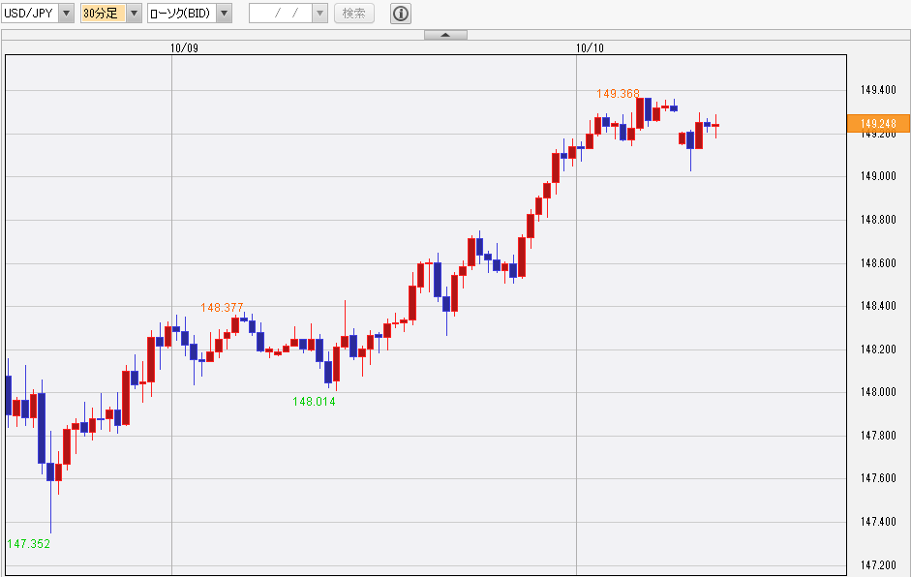Select the 30分足 timeframe field
Image resolution: width=911 pixels, height=577 pixels.
tap(104, 13)
